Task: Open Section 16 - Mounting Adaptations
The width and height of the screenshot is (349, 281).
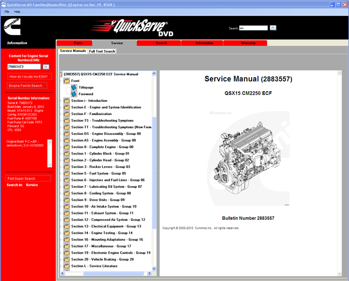Action: pos(107,240)
